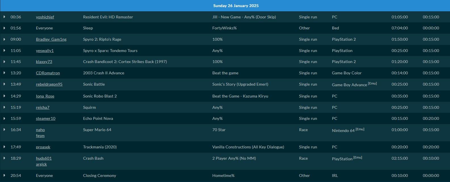Screen dimensions: 450x182
Task: Open runner proasek's profile link
Action: pos(43,147)
